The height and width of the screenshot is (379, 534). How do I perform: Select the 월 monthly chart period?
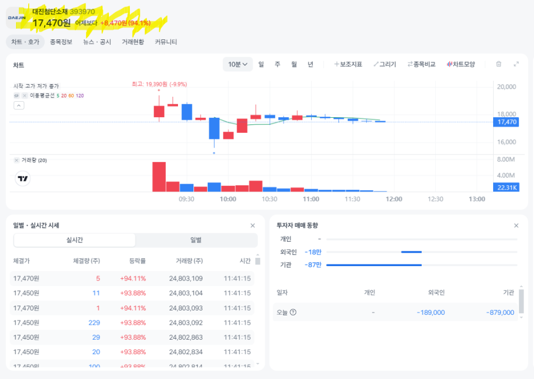(294, 64)
